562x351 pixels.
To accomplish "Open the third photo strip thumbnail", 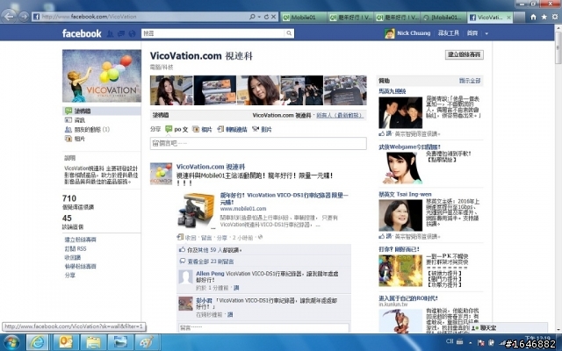I will [x=258, y=90].
